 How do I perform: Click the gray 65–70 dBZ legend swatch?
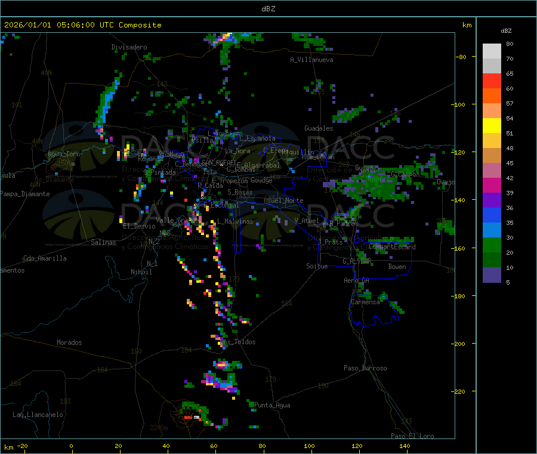pyautogui.click(x=492, y=66)
